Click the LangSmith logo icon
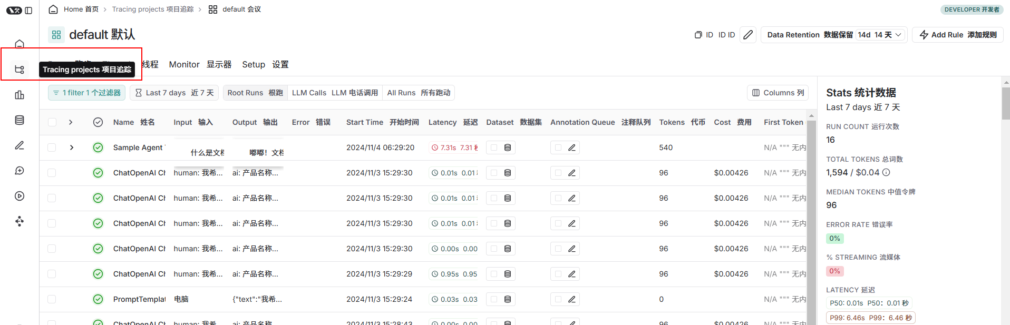Viewport: 1010px width, 325px height. coord(14,10)
